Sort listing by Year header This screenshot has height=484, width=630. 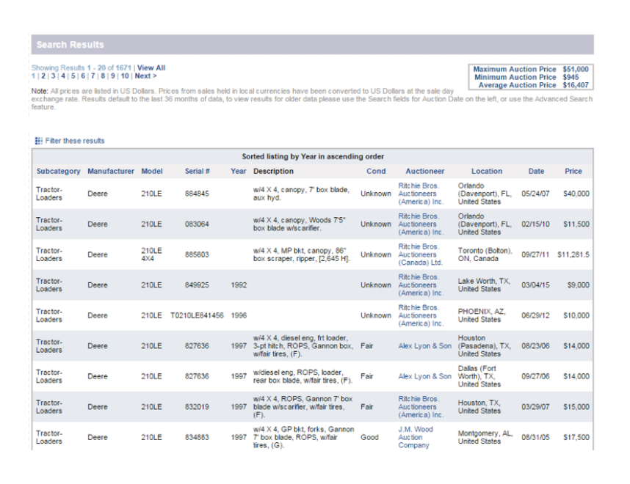pyautogui.click(x=239, y=172)
